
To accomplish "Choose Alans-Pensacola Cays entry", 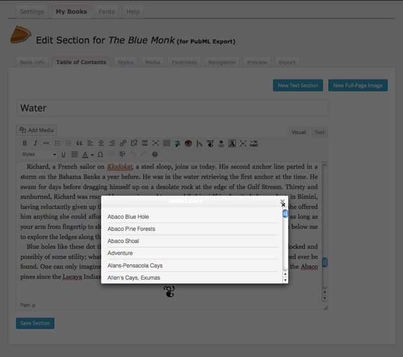I will click(x=135, y=265).
